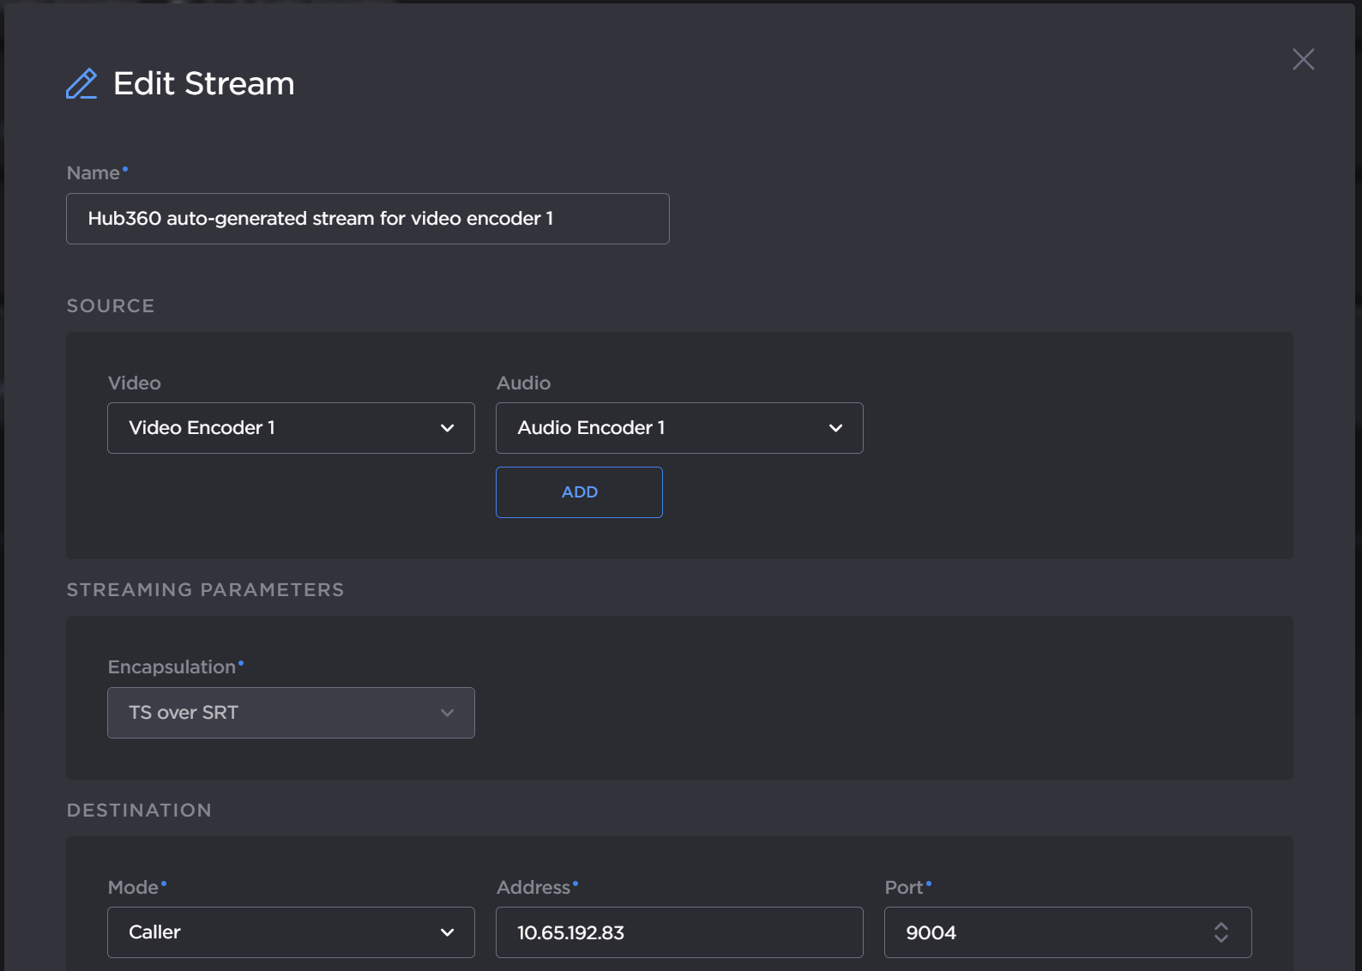This screenshot has width=1362, height=971.
Task: Increment the Port value with up arrow
Action: [1220, 926]
